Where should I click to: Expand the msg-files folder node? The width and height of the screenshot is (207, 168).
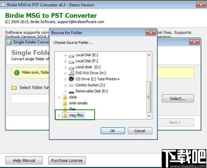click(59, 115)
